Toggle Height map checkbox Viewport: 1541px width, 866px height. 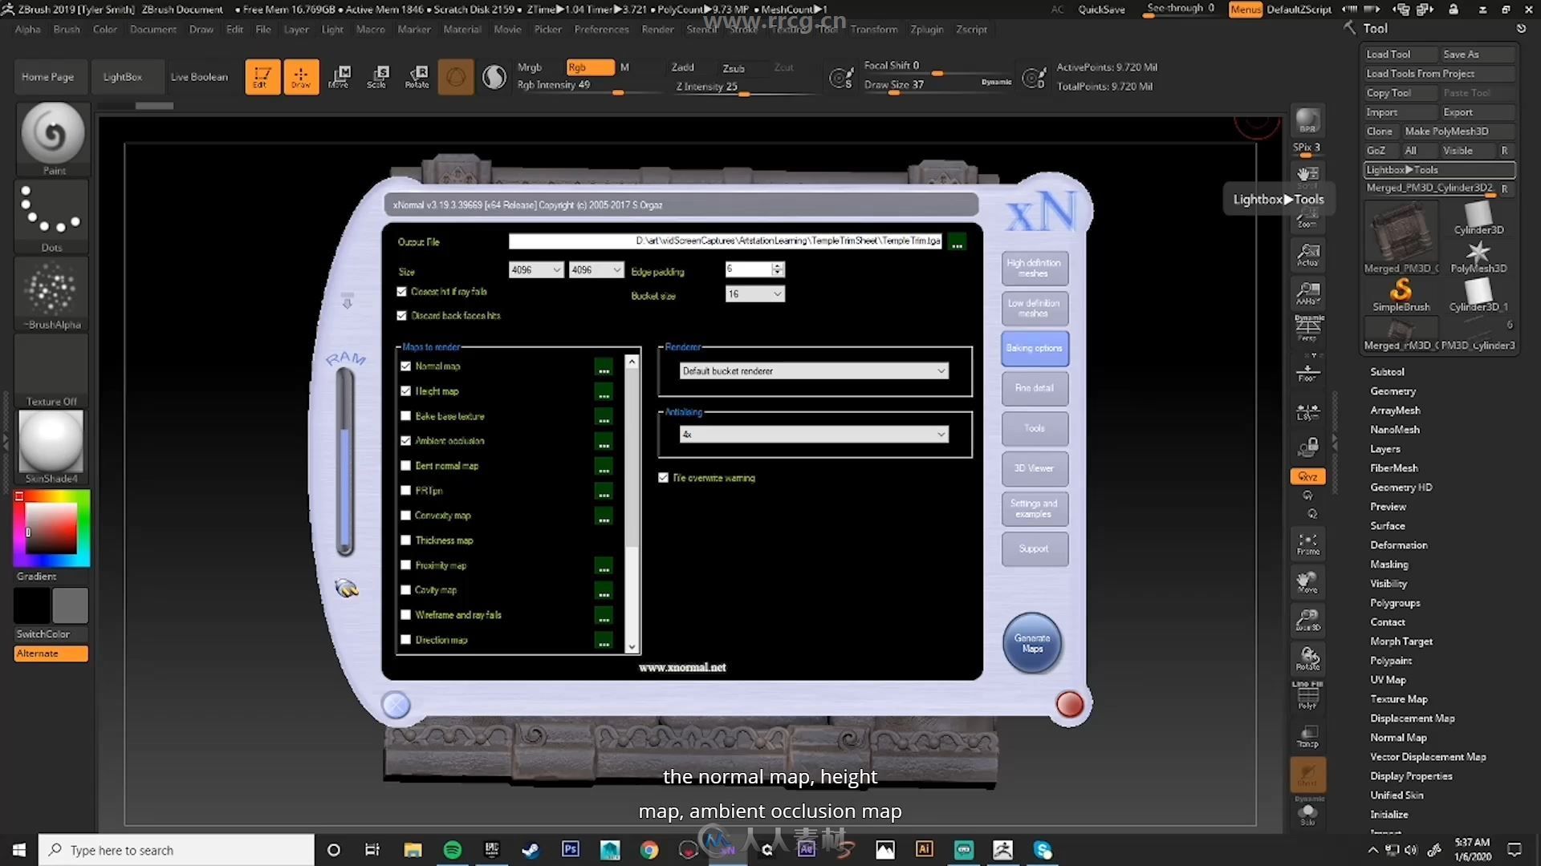pos(405,391)
